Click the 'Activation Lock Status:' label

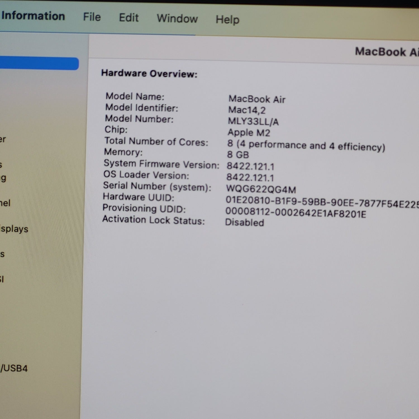[153, 220]
